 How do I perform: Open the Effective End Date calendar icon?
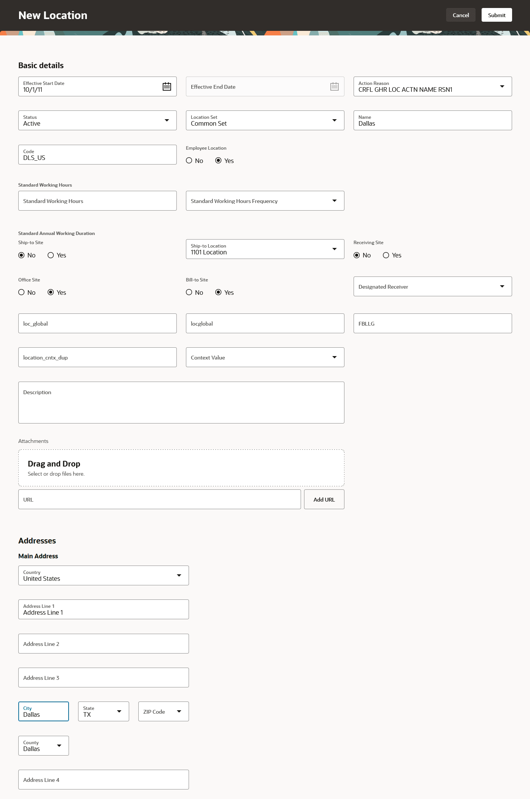point(334,86)
